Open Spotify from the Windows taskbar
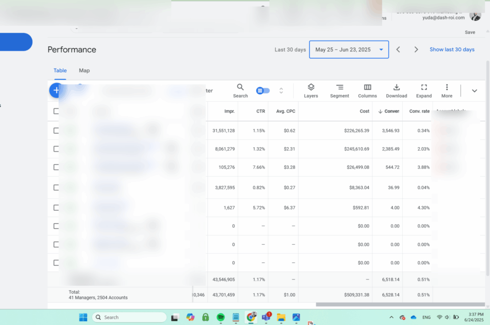Viewport: 490px width, 325px height. [221, 317]
